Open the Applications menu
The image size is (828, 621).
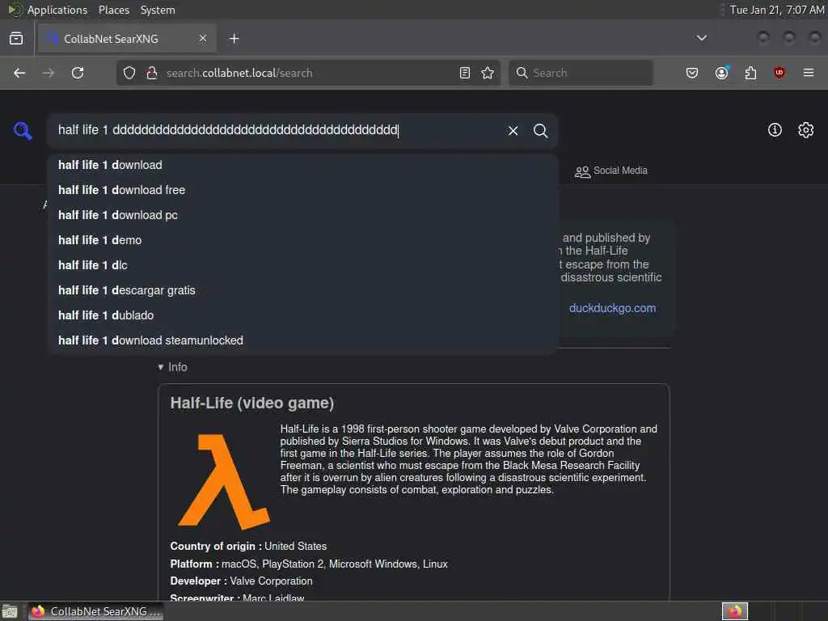click(x=57, y=10)
